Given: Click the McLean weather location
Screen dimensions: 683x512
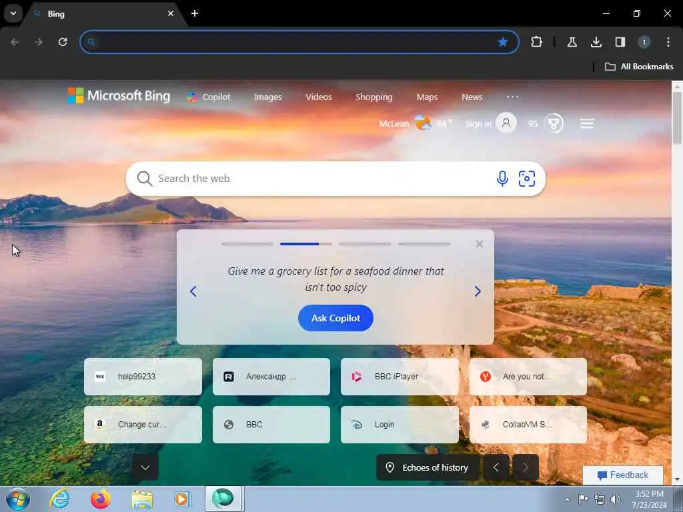Looking at the screenshot, I should (x=394, y=123).
